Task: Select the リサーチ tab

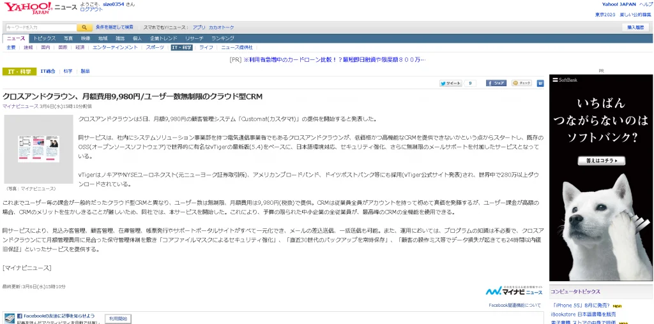Action: pyautogui.click(x=195, y=38)
